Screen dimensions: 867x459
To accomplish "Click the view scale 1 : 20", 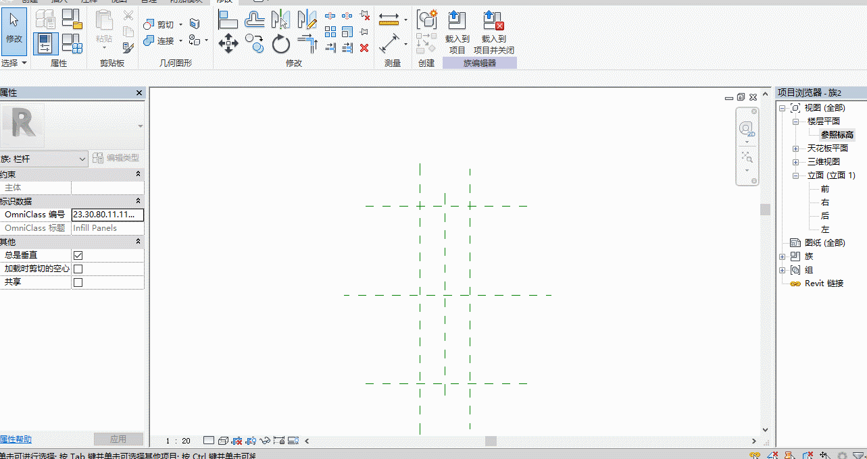I will click(178, 441).
